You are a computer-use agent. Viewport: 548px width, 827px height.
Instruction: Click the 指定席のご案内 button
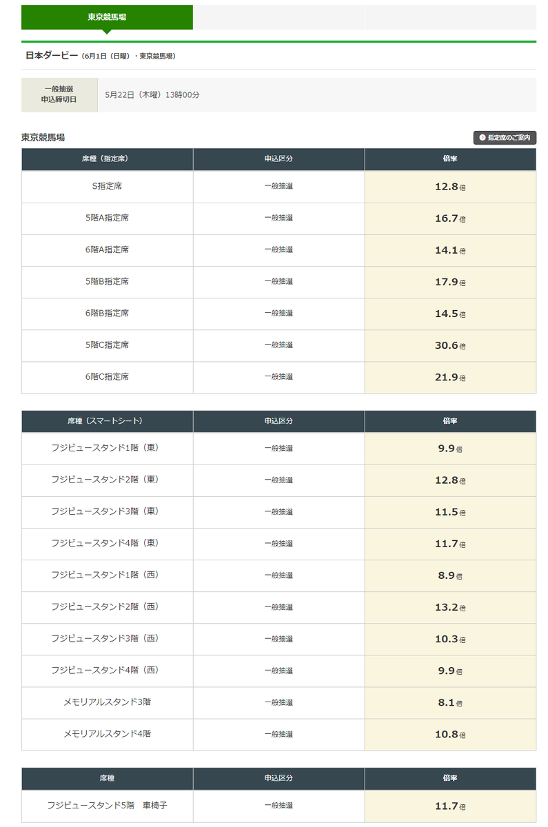click(505, 138)
